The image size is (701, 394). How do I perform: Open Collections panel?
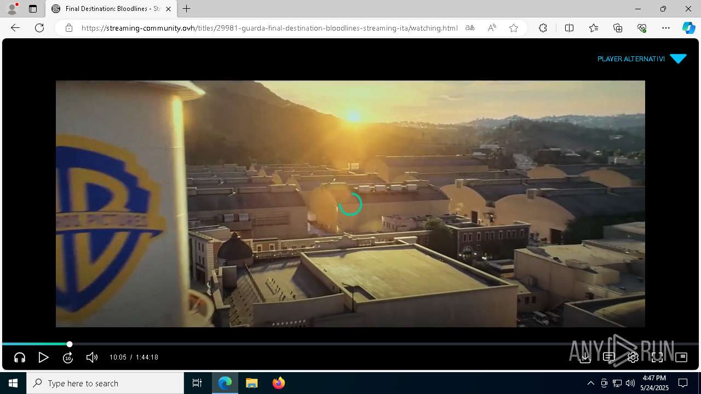point(618,28)
